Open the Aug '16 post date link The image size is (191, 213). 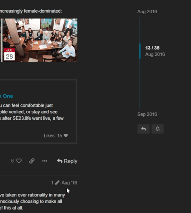[x=69, y=183]
